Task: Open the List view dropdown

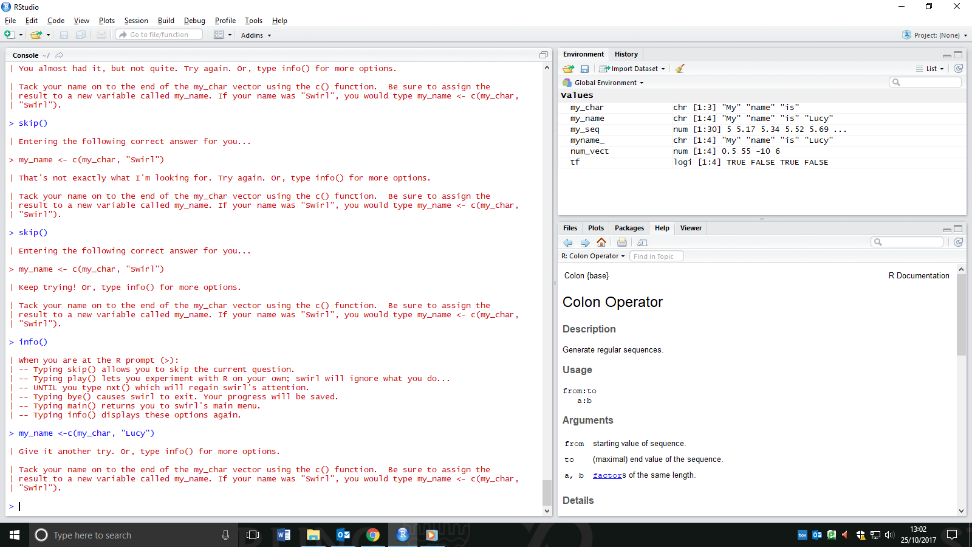Action: pyautogui.click(x=931, y=69)
